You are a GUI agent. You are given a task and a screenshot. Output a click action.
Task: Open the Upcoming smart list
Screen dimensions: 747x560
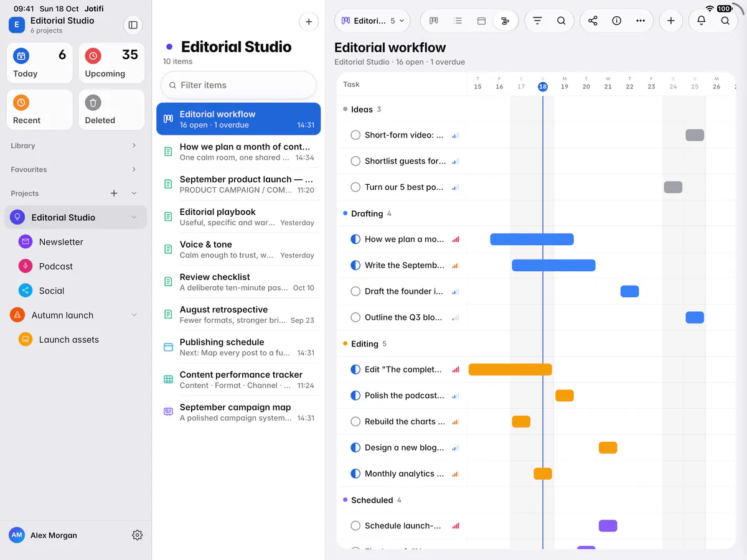[x=111, y=63]
